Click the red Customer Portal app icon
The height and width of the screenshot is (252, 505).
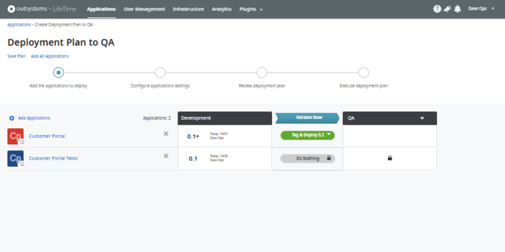[15, 136]
